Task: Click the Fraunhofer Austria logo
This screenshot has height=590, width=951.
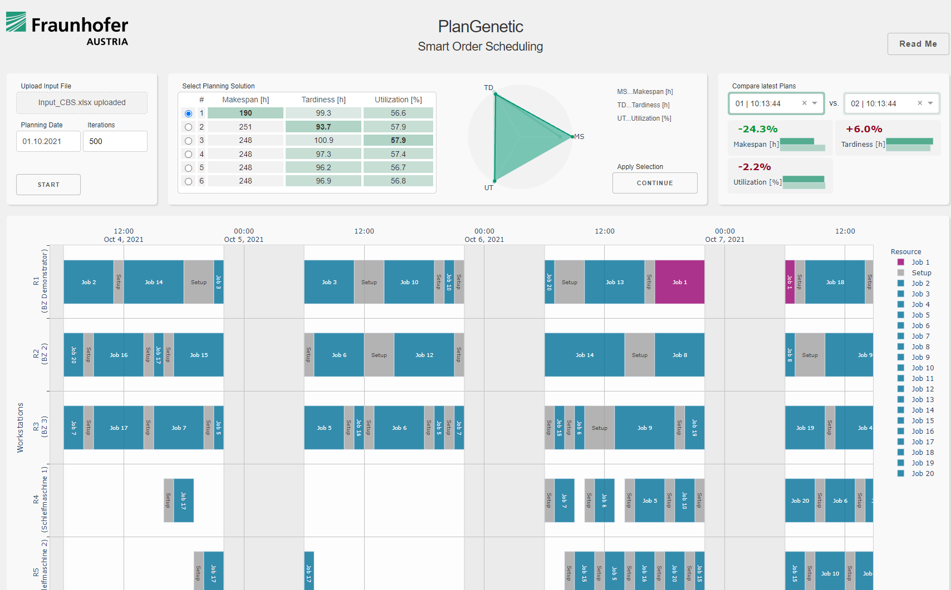Action: (x=67, y=29)
